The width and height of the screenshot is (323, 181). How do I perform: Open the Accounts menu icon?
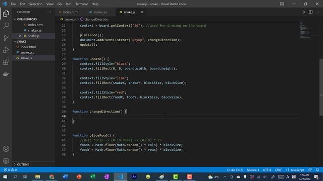click(x=6, y=149)
